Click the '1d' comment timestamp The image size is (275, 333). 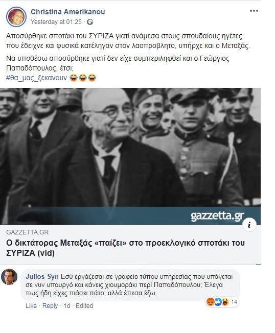tap(67, 306)
